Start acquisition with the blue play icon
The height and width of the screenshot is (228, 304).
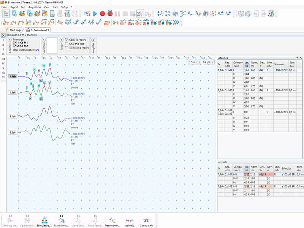click(95, 14)
